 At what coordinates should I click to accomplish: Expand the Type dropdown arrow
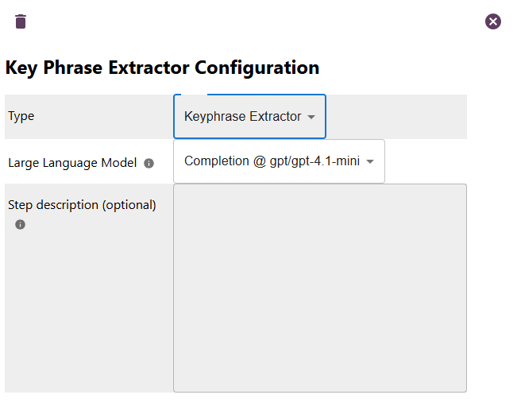coord(311,117)
